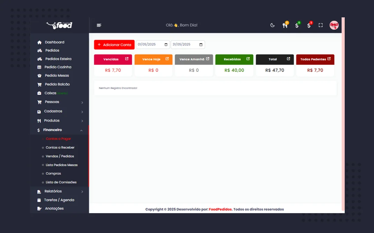Screen dimensions: 374x233
Task: Click the Tarefas / Agenda calendar icon
Action: [39, 200]
